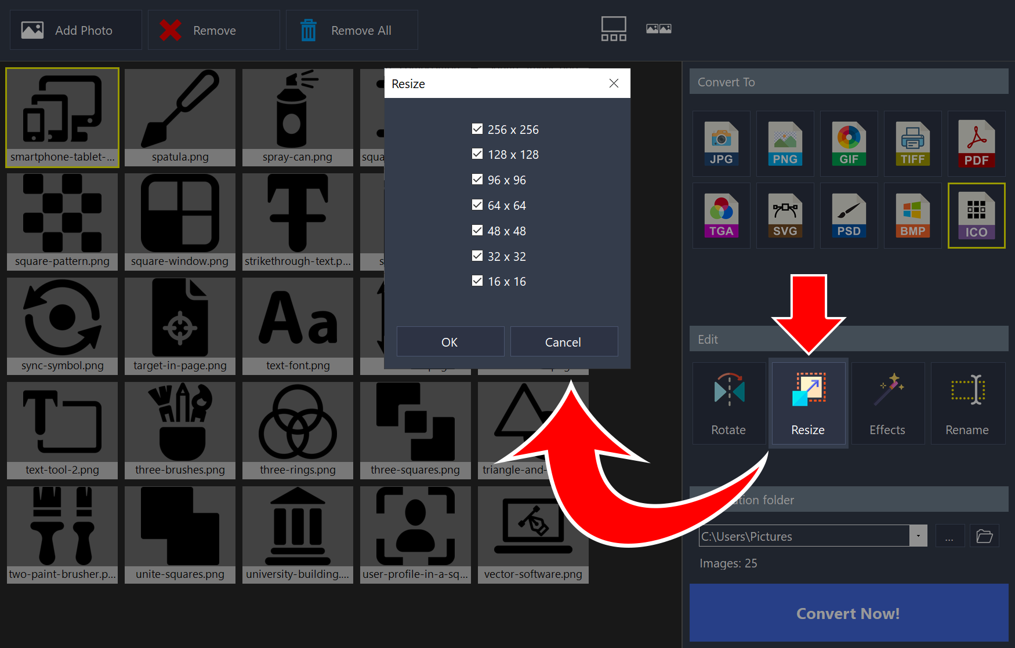Screen dimensions: 1015x648
Task: Select the TGA format icon
Action: (x=721, y=216)
